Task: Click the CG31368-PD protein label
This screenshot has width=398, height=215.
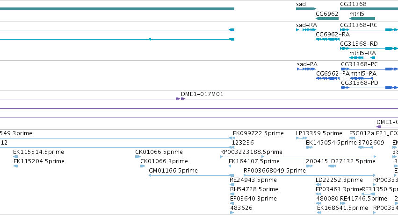Action: click(x=360, y=83)
